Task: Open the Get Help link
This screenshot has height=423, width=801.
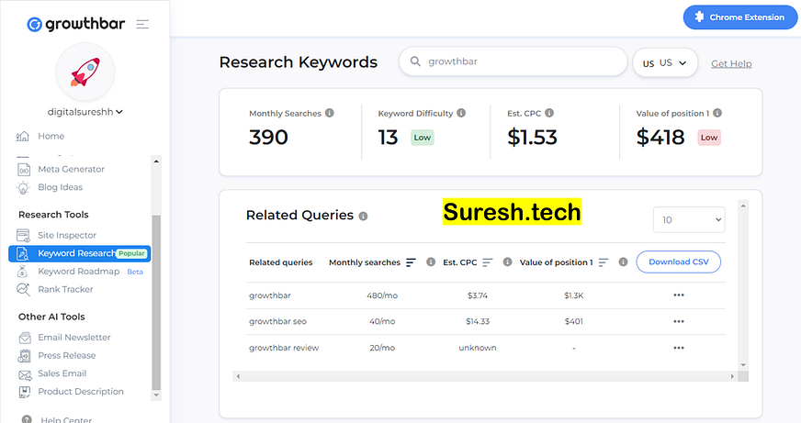Action: 731,64
